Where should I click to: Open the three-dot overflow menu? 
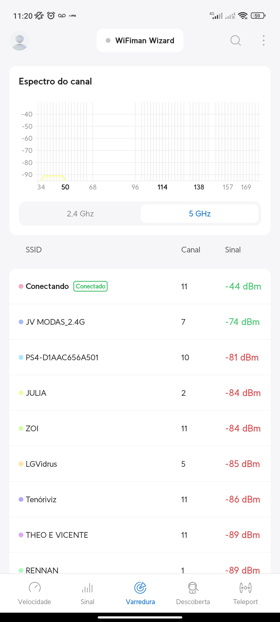pos(263,40)
